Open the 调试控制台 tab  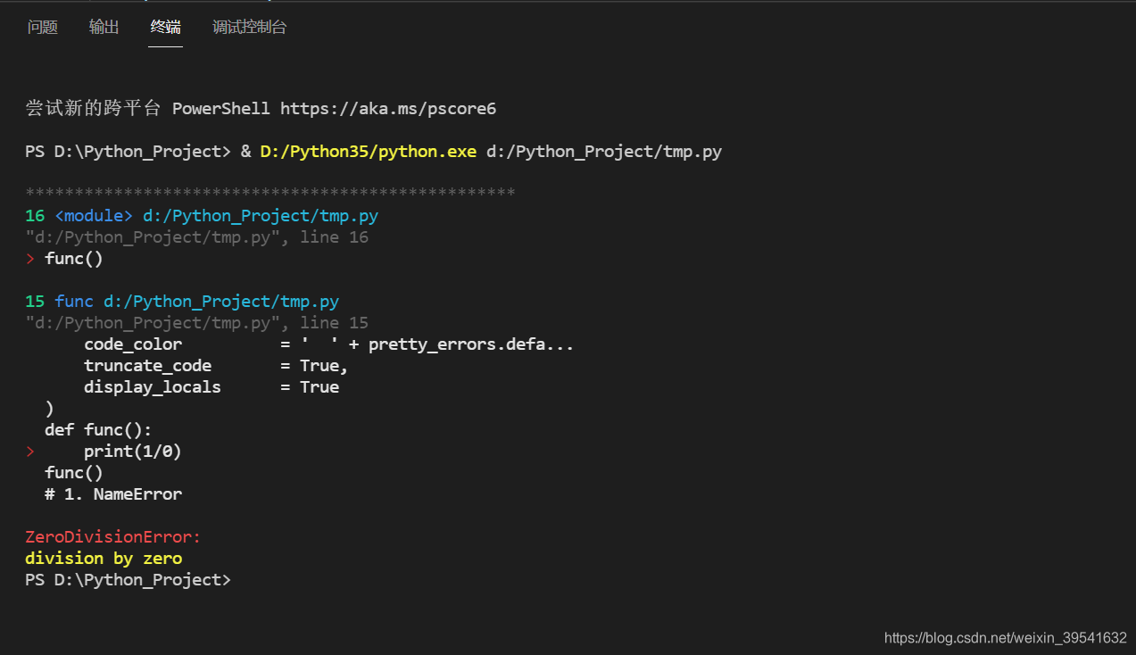click(x=250, y=28)
